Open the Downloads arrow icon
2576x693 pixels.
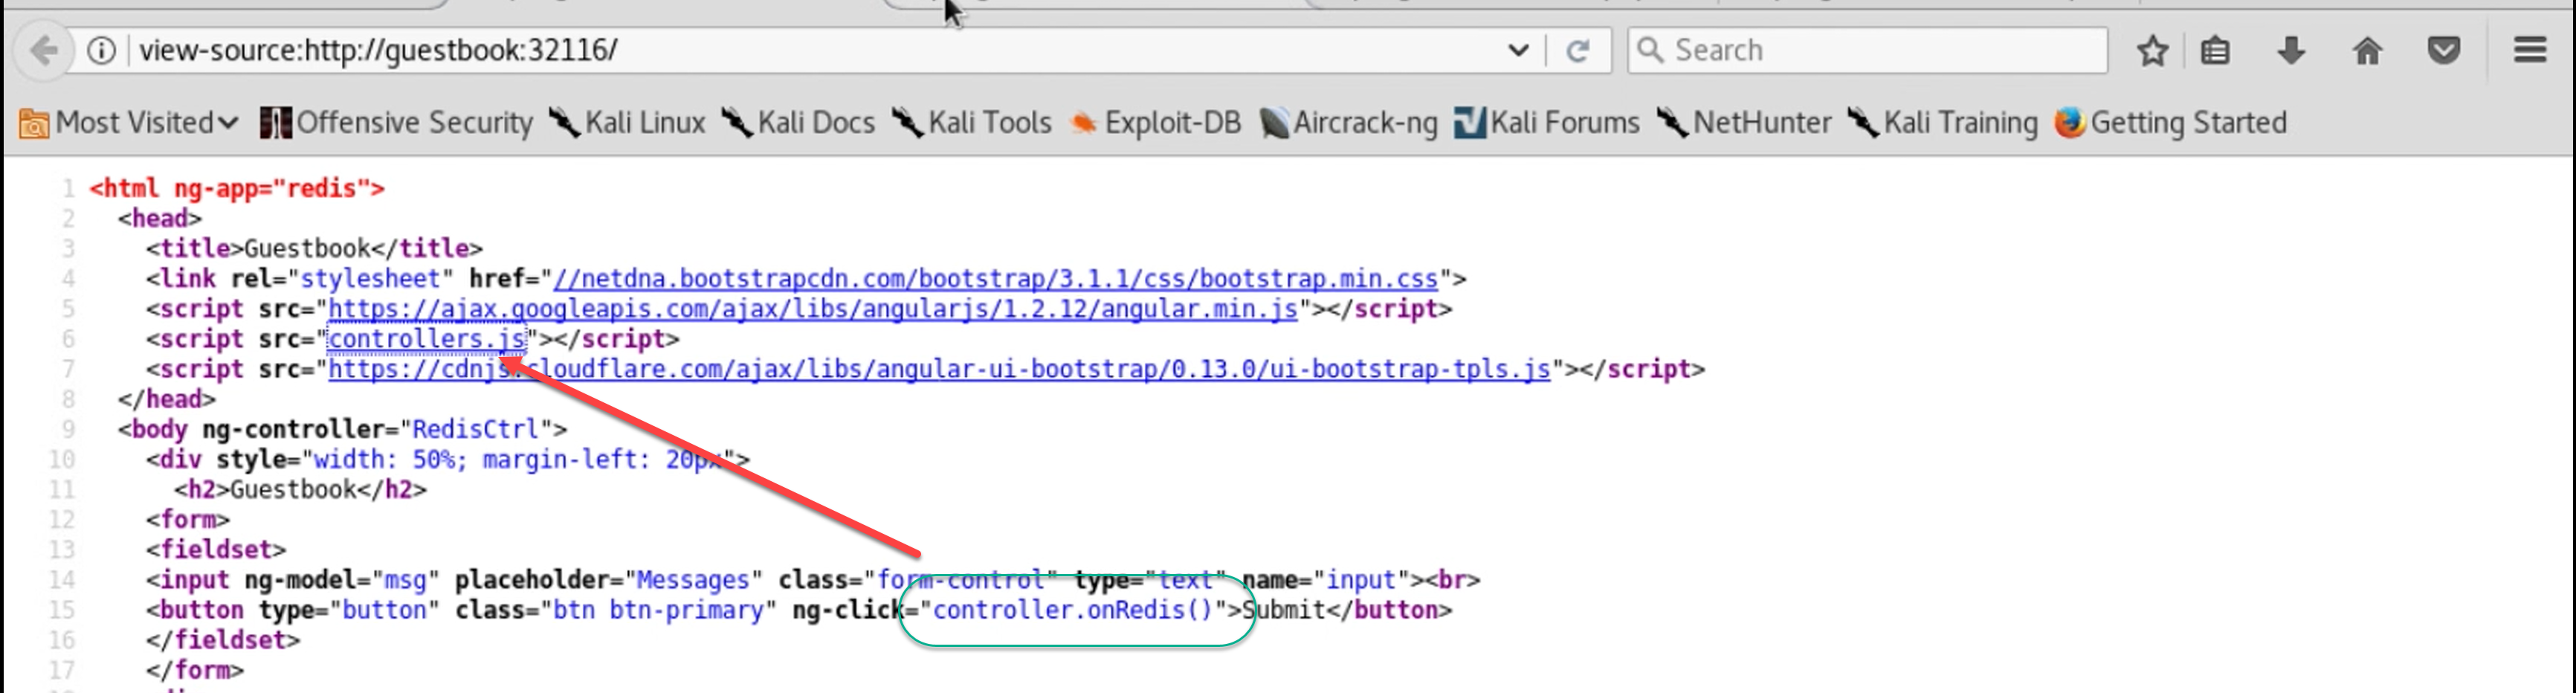click(2291, 50)
